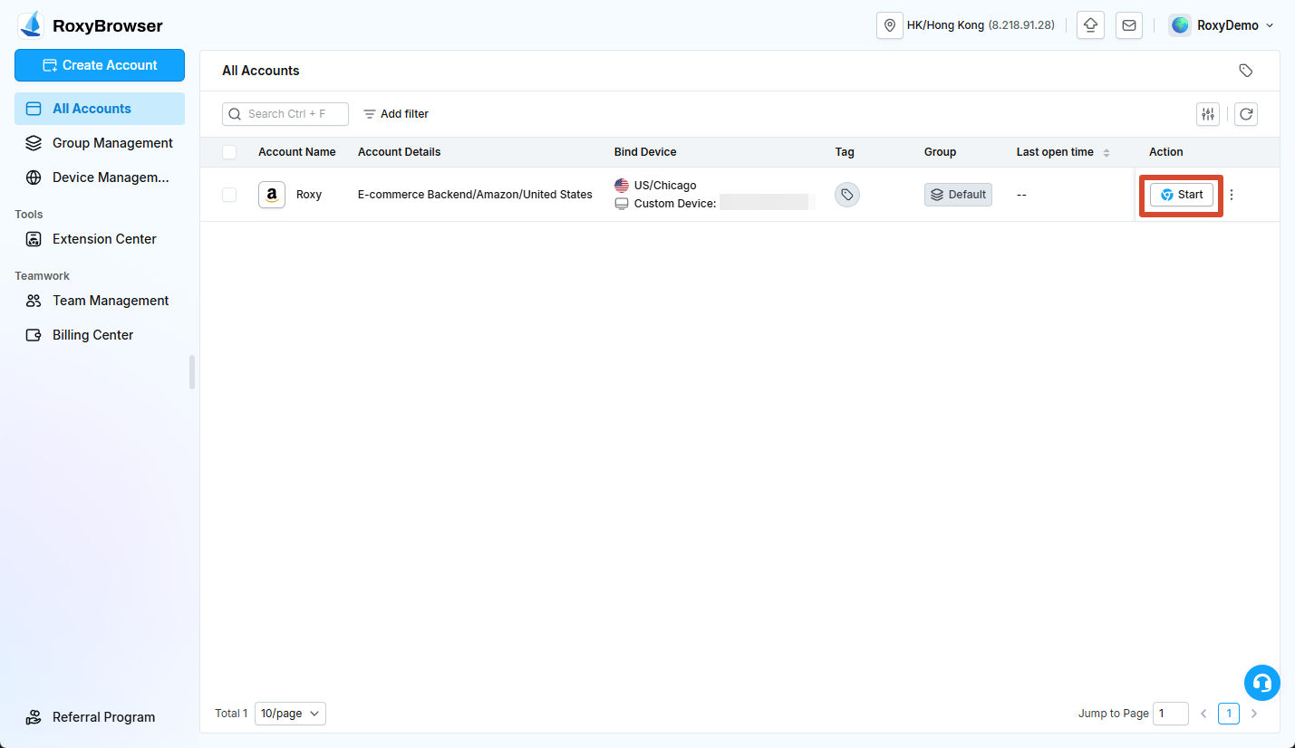Focus the Search Ctrl + F field

coord(285,114)
